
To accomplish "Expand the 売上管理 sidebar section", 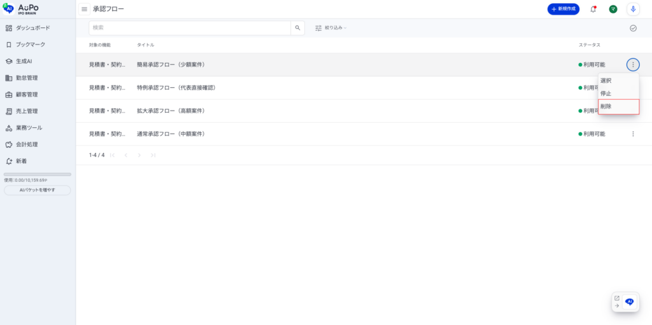I will click(27, 111).
